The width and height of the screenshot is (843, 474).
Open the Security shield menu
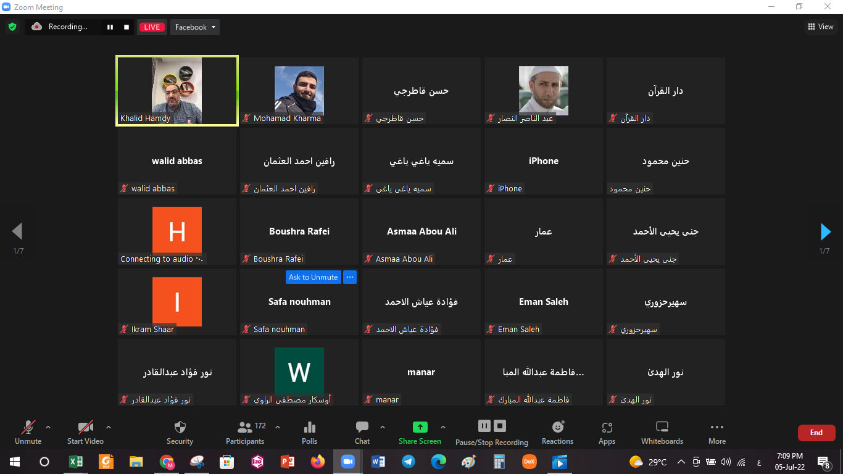180,432
